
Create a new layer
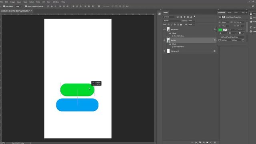[211, 142]
